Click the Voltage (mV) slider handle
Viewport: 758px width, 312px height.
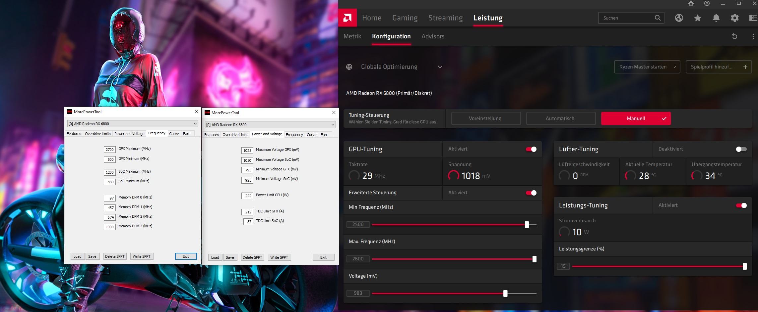[x=505, y=293]
